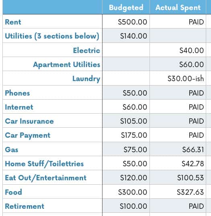
Task: Click the Rent row label
Action: coord(13,22)
